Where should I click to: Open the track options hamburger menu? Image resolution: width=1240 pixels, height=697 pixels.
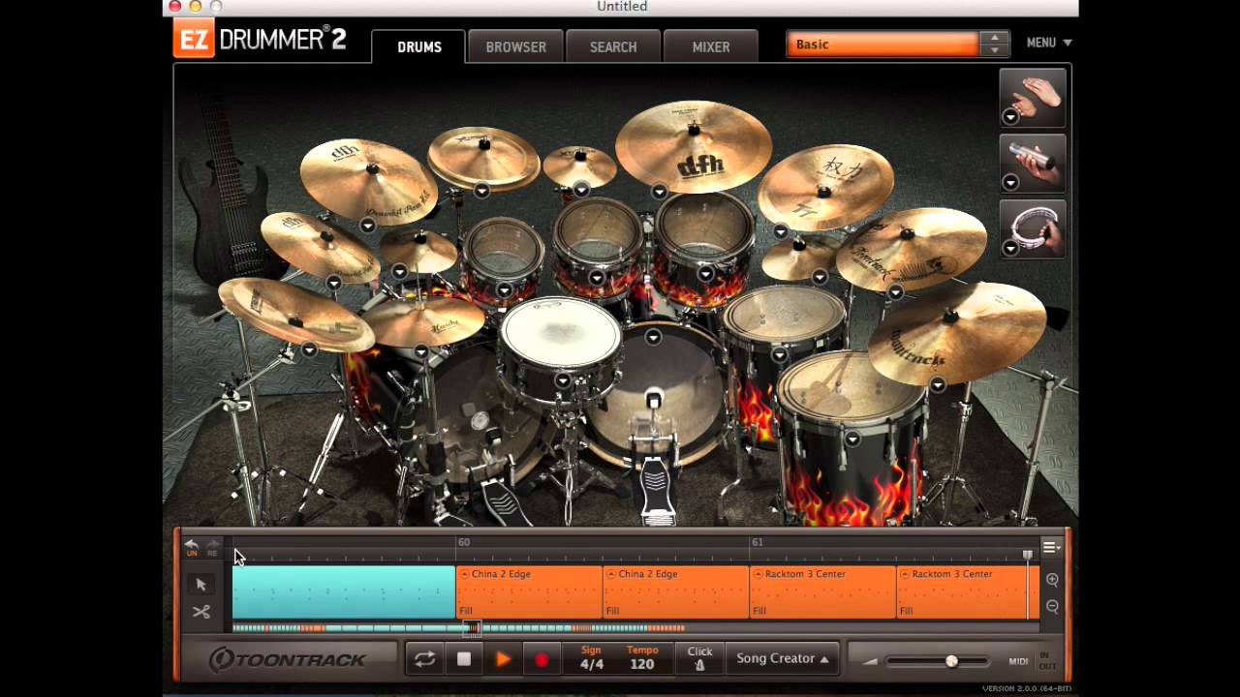(x=1051, y=548)
